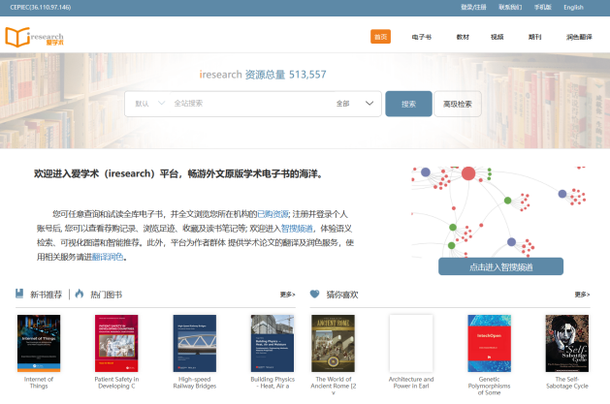Click the large red node in knowledge graph
610x404 pixels.
click(x=468, y=173)
